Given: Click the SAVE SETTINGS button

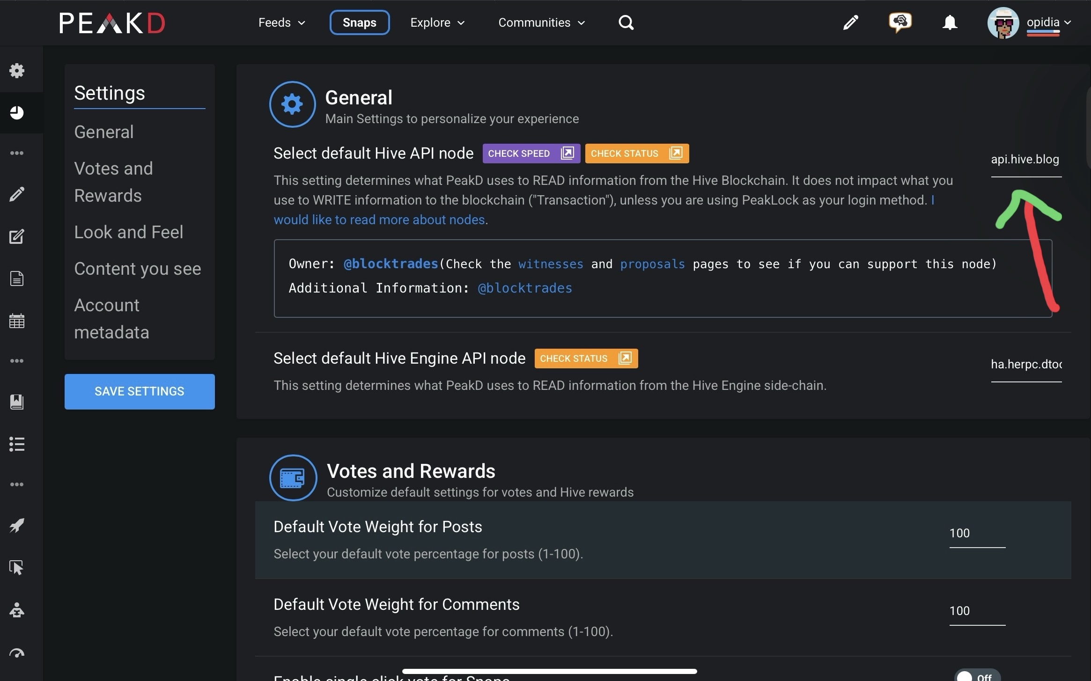Looking at the screenshot, I should (140, 391).
